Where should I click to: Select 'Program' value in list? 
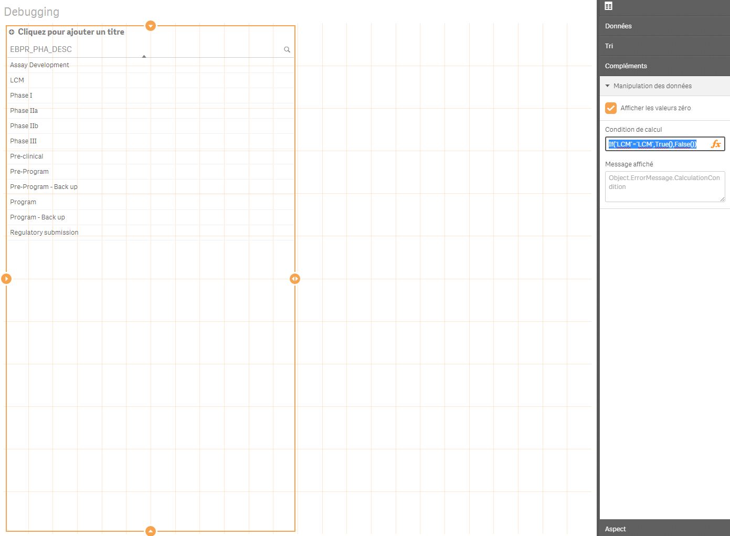151,202
